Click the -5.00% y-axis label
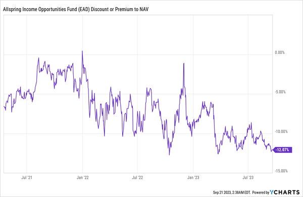 [x=280, y=92]
